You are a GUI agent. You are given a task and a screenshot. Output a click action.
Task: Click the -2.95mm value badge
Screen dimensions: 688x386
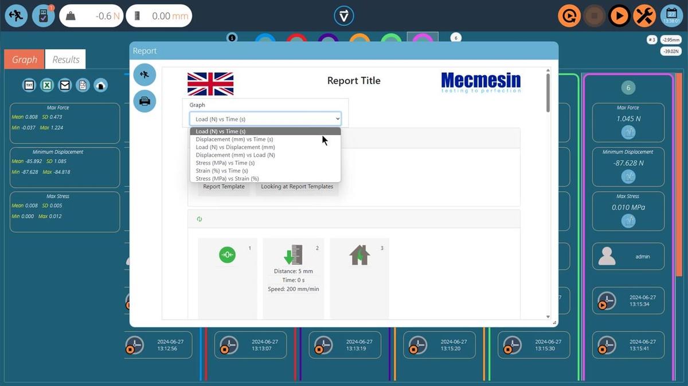point(670,40)
